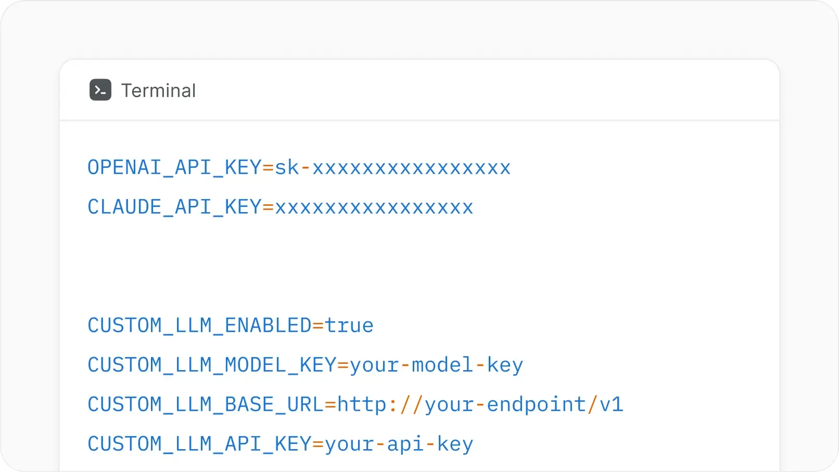This screenshot has height=472, width=839.
Task: Click the Terminal prompt icon
Action: pos(100,90)
